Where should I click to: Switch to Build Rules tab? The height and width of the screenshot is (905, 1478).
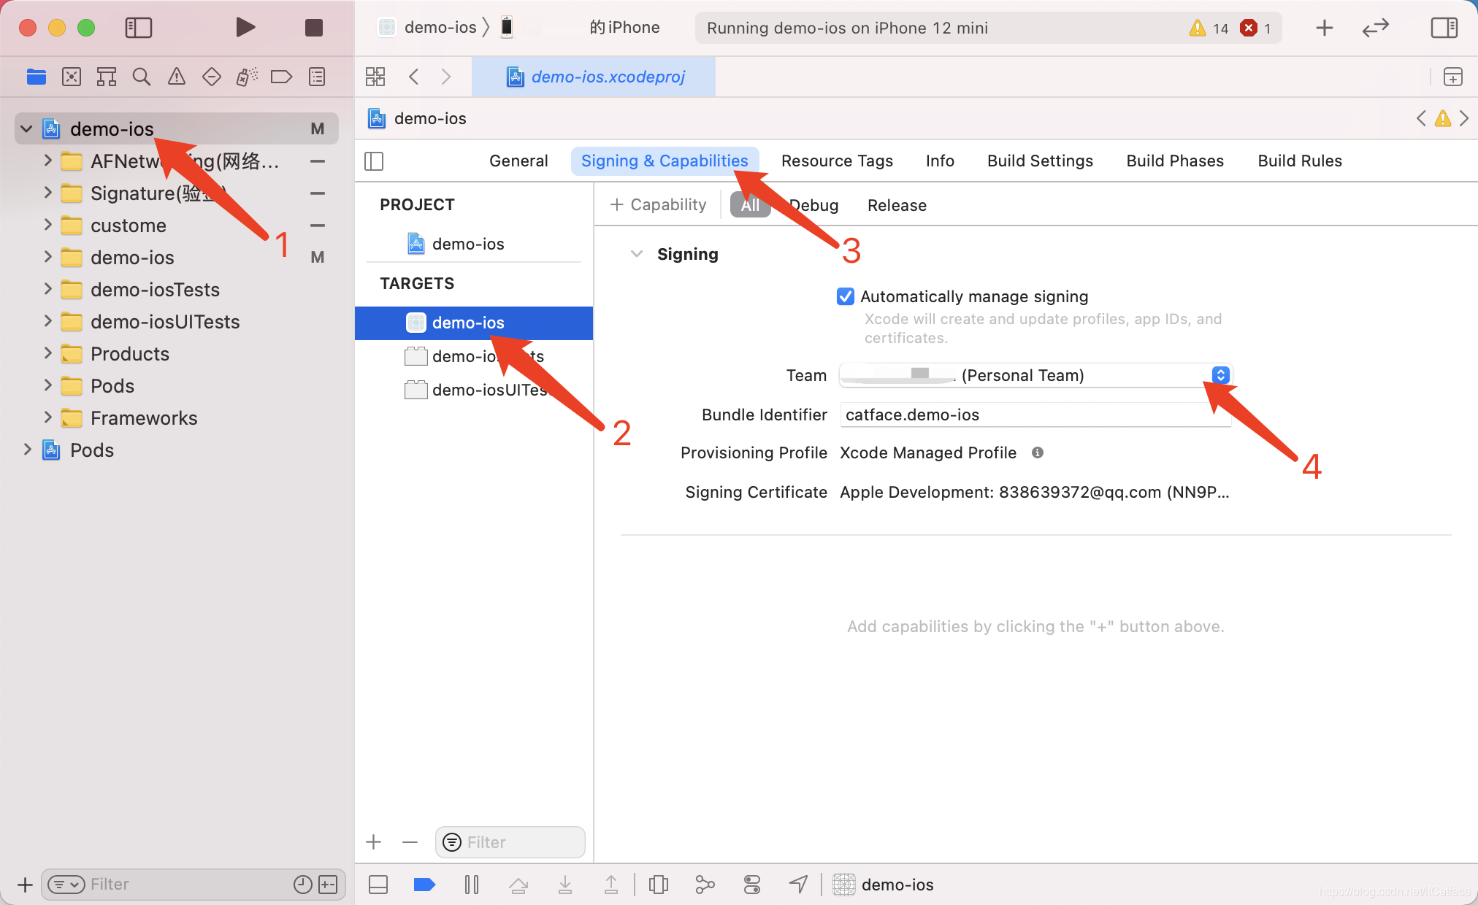pos(1300,161)
